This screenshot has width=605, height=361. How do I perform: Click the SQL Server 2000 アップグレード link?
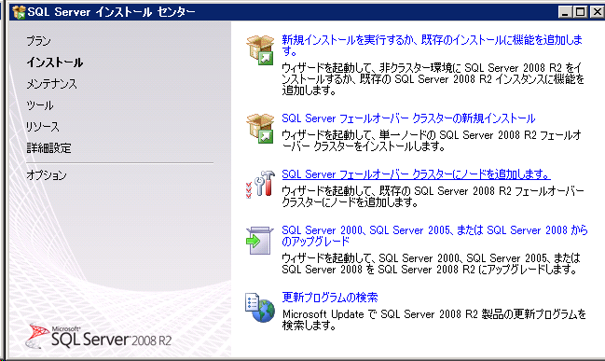pyautogui.click(x=434, y=235)
